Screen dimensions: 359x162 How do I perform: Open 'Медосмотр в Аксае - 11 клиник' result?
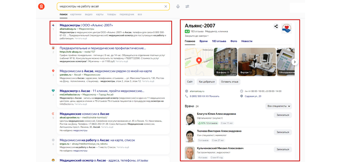pyautogui.click(x=102, y=91)
